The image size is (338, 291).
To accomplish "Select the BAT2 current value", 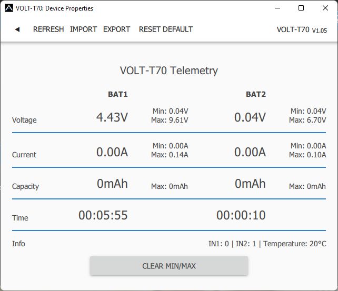I will 250,152.
